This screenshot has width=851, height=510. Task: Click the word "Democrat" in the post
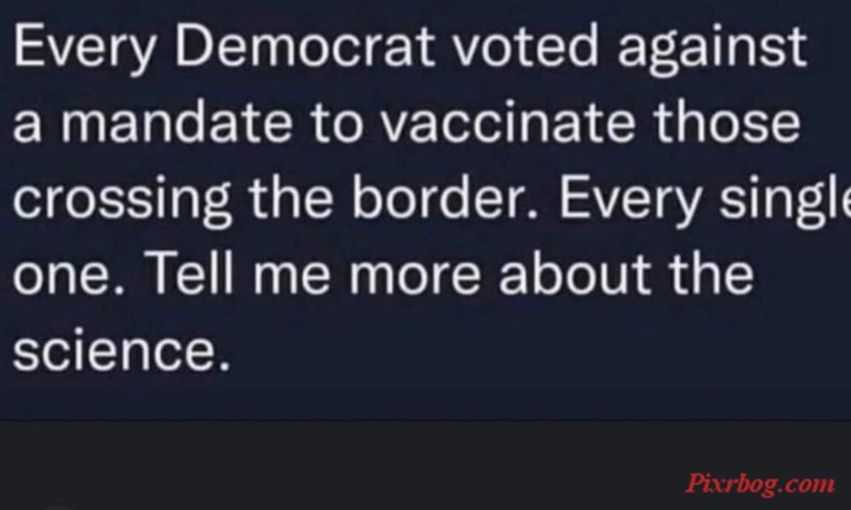[304, 47]
